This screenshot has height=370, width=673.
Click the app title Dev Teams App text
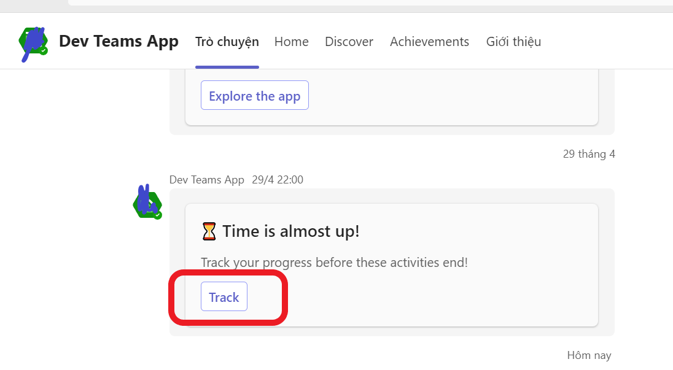(x=119, y=41)
